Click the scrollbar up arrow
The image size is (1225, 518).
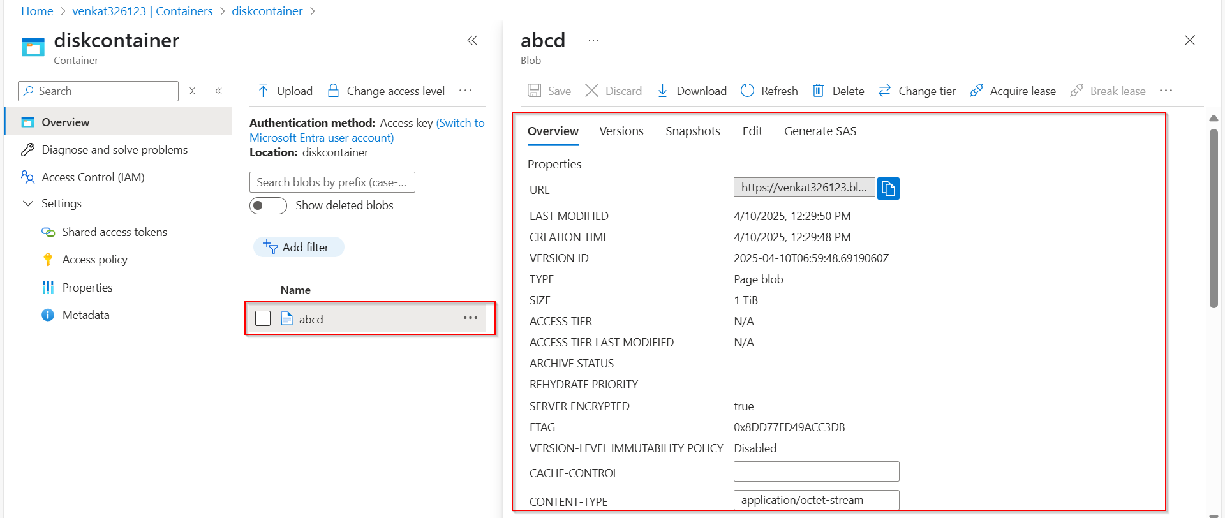point(1214,119)
